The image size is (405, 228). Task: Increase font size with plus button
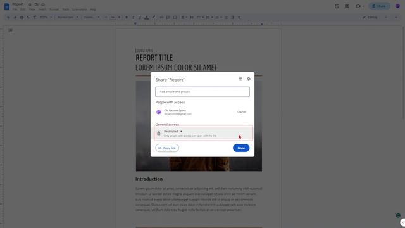(119, 17)
